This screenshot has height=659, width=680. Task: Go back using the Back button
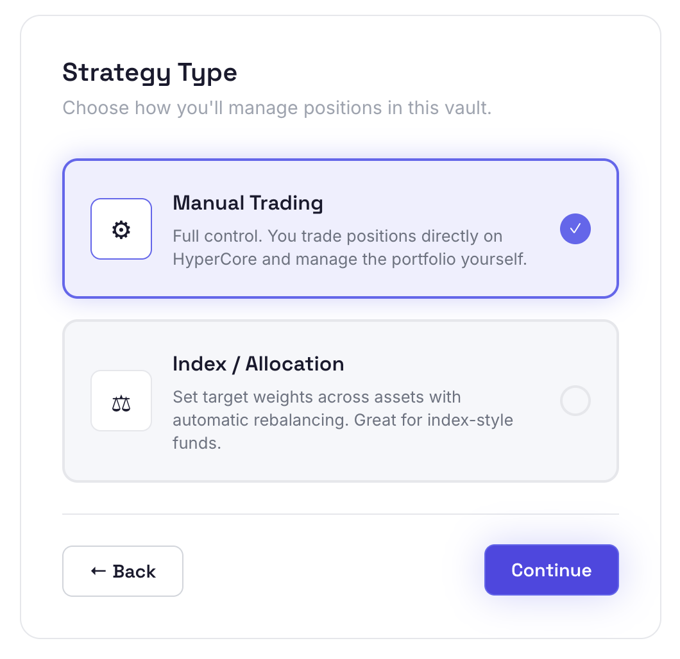(123, 571)
